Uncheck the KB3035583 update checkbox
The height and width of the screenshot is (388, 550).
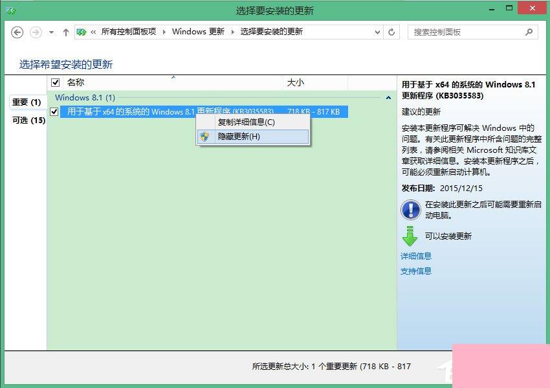coord(54,111)
